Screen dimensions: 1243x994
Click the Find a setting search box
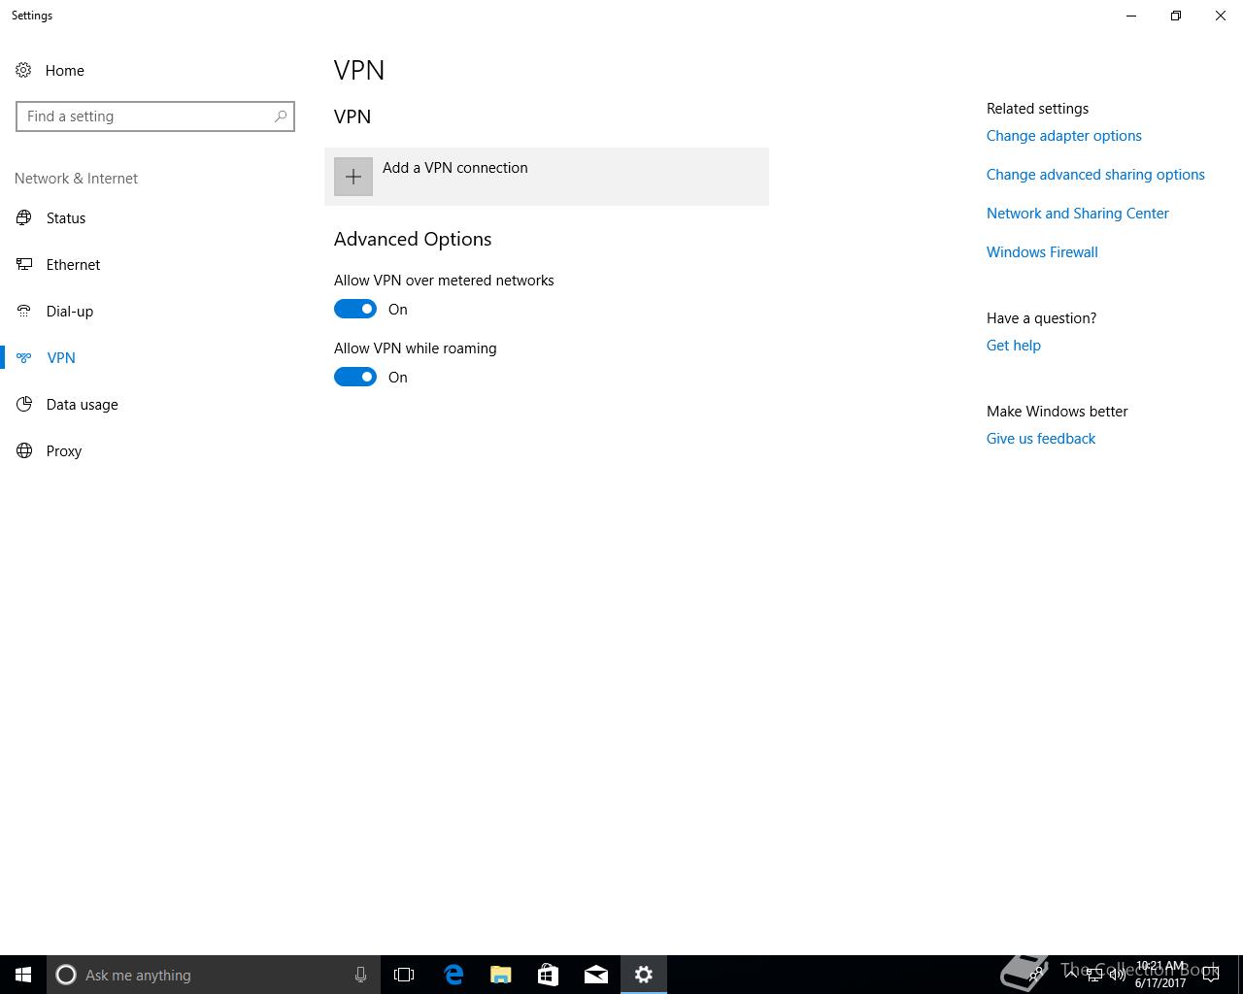tap(155, 116)
